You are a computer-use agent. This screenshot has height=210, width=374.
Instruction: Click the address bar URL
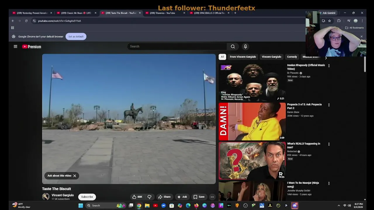click(x=59, y=21)
